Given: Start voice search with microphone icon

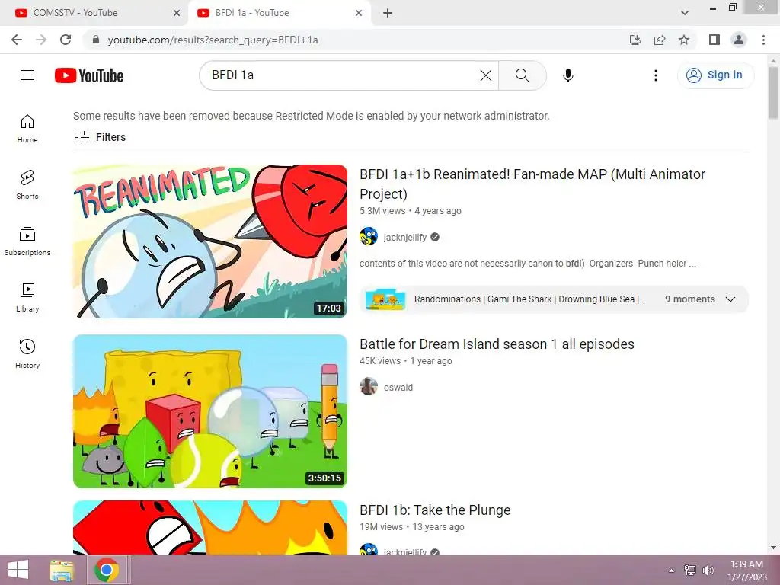Looking at the screenshot, I should tap(568, 75).
